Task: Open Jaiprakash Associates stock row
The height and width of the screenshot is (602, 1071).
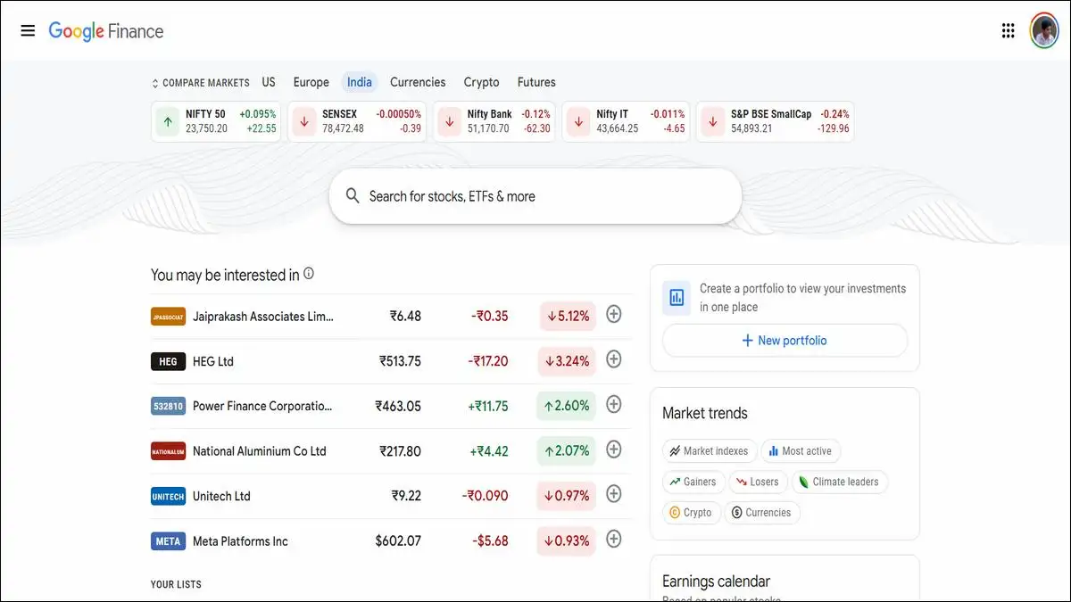Action: click(391, 317)
